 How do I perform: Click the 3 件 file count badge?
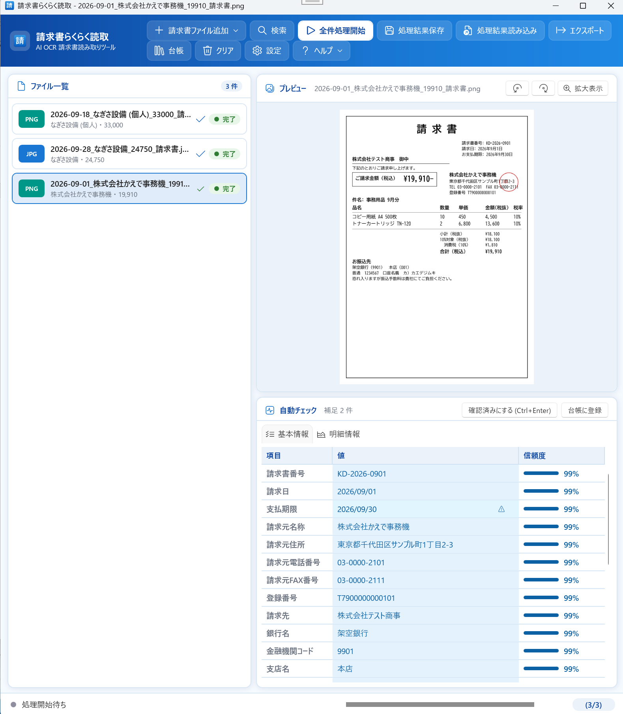click(x=232, y=86)
